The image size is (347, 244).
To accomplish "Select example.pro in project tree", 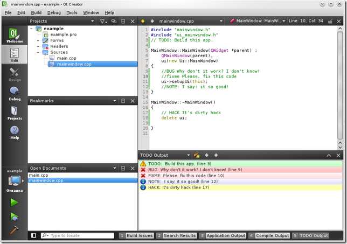I will pyautogui.click(x=63, y=34).
